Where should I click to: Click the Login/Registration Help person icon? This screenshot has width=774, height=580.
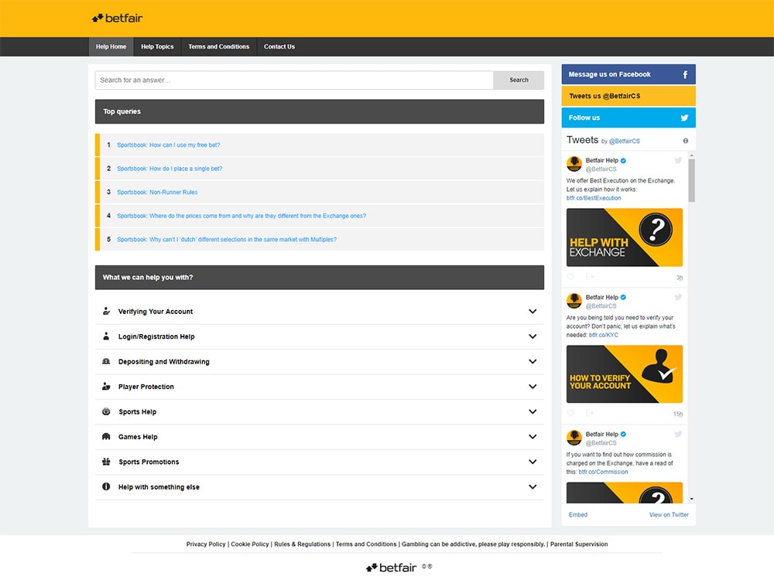click(106, 336)
